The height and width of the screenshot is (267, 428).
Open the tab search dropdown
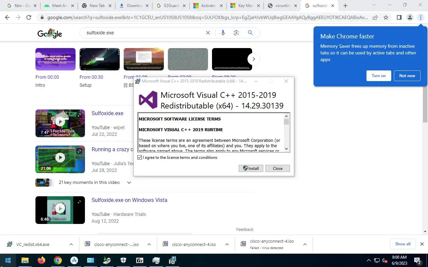coord(374,5)
